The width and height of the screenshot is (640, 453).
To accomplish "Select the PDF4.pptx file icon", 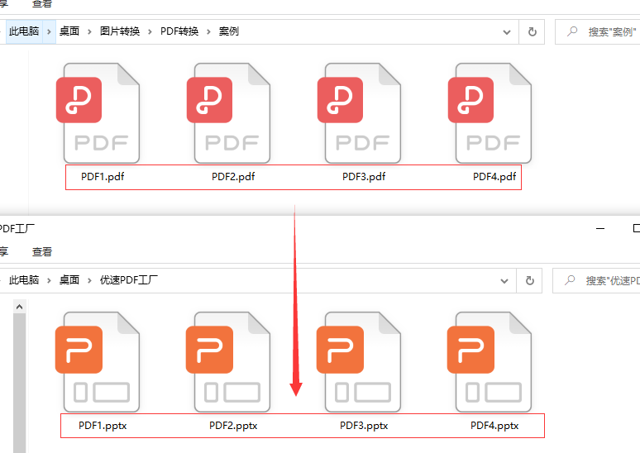I will coord(490,362).
